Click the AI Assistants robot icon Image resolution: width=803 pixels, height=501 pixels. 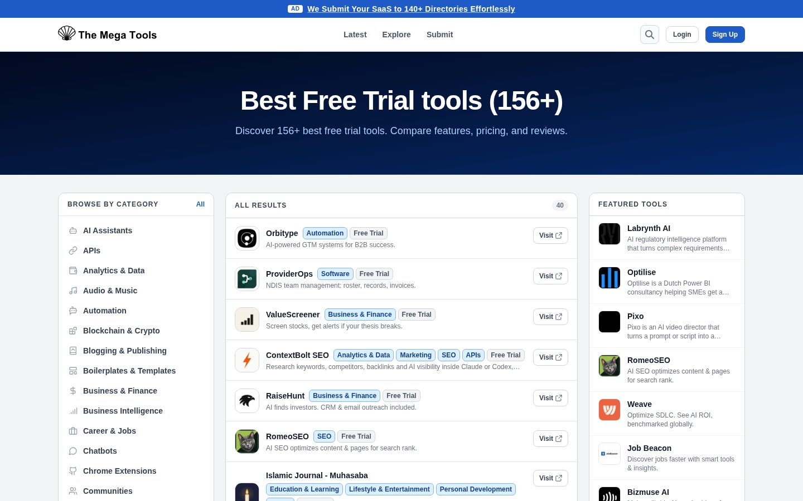(x=73, y=230)
